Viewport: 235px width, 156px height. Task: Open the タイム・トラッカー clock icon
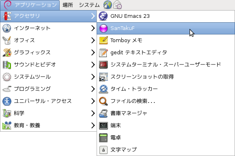point(103,89)
